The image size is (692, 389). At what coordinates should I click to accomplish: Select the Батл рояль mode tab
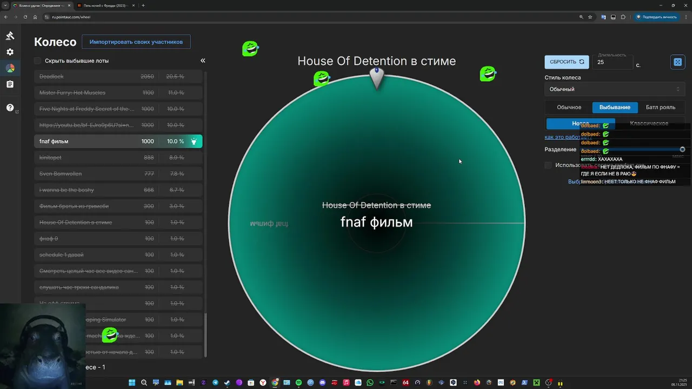coord(661,107)
